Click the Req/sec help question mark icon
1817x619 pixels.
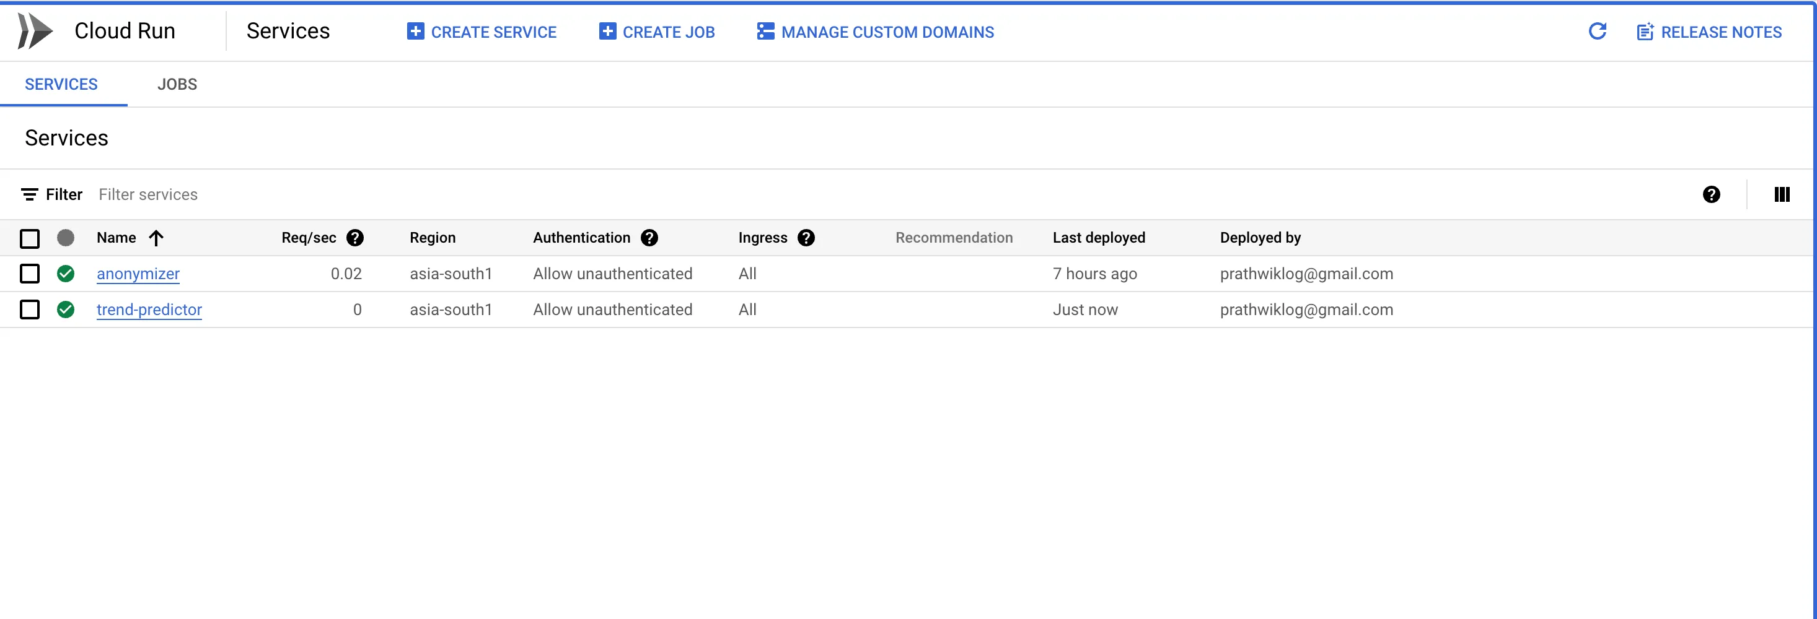(355, 238)
